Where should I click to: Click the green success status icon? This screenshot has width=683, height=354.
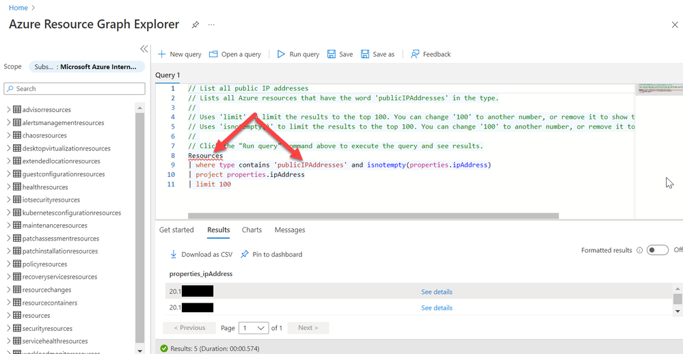pyautogui.click(x=164, y=349)
